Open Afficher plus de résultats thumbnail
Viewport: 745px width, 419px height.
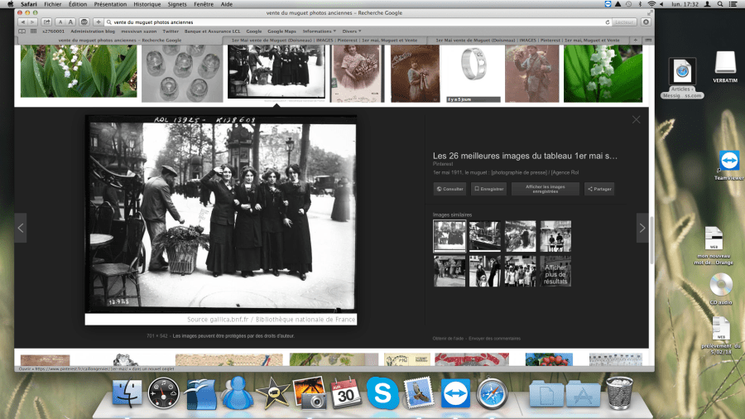[555, 271]
